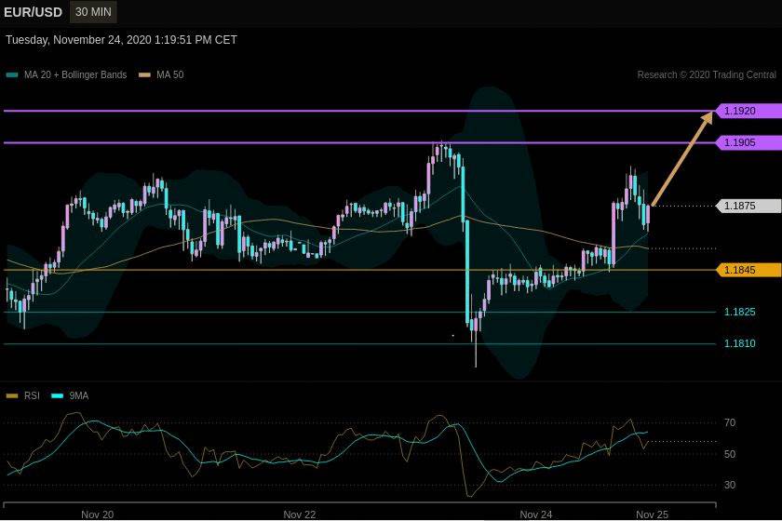Click the tan MA 50 legend swatch

(144, 75)
